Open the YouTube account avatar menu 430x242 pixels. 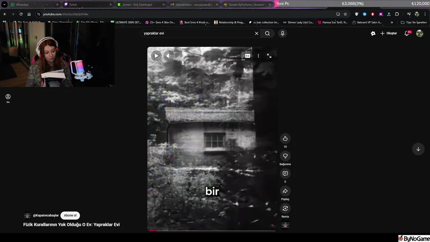pos(420,33)
